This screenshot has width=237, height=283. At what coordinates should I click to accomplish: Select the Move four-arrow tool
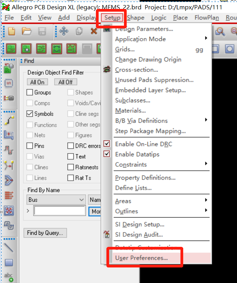(64, 31)
